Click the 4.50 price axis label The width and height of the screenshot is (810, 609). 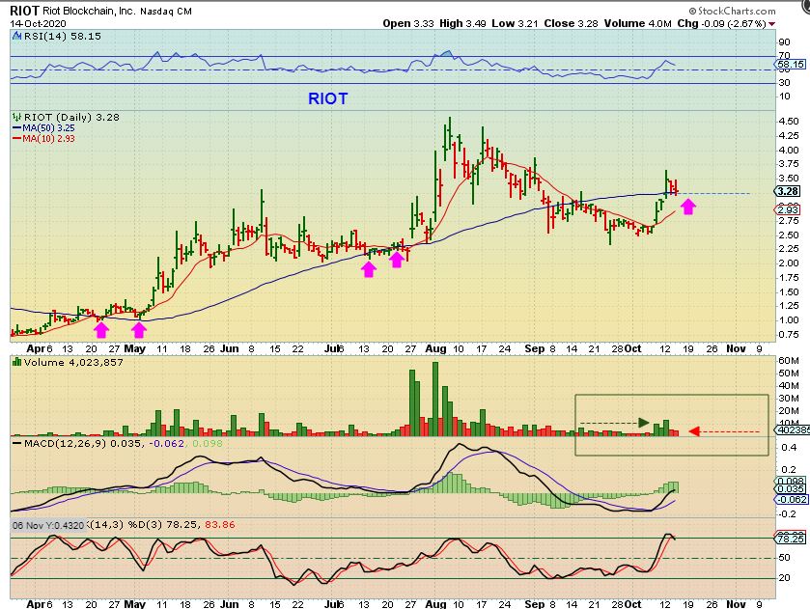pyautogui.click(x=789, y=122)
